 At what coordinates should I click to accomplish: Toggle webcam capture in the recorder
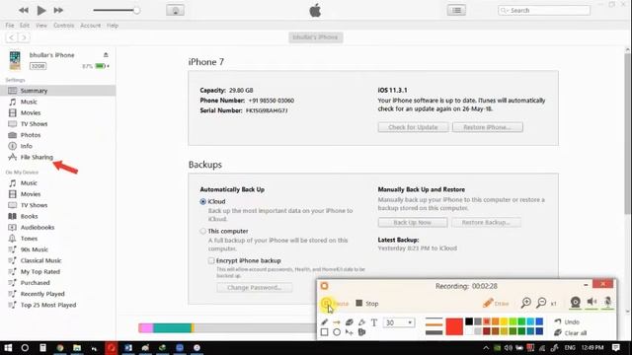coord(575,303)
